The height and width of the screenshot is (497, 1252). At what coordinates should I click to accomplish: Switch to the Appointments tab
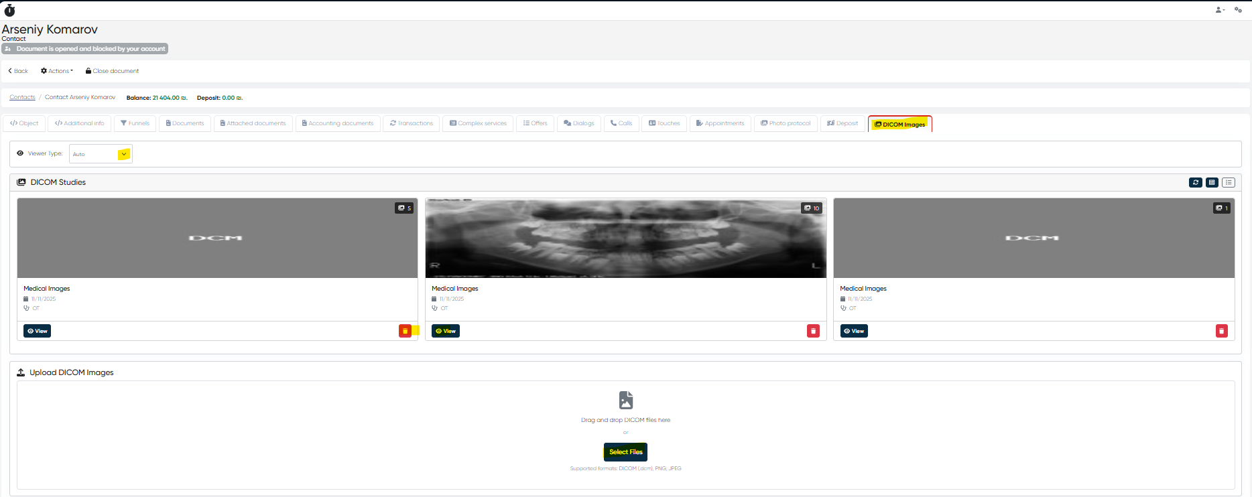(720, 123)
